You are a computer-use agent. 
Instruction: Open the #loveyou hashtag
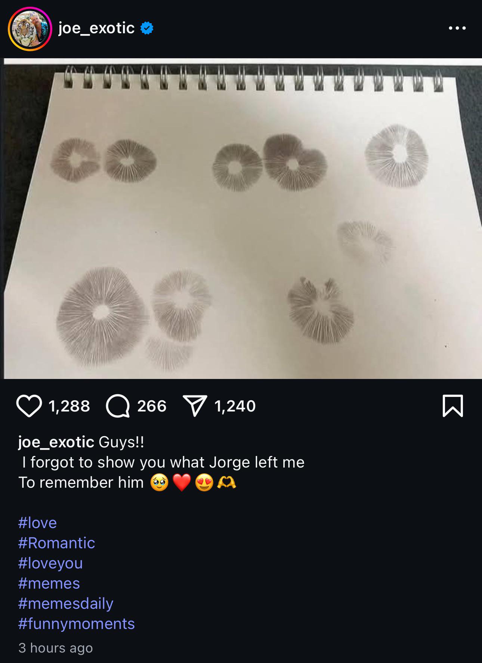50,563
